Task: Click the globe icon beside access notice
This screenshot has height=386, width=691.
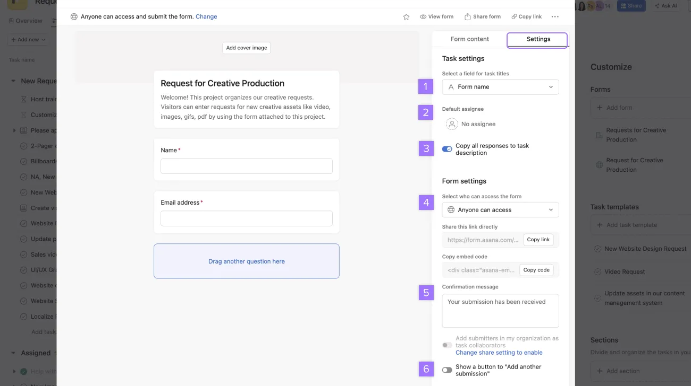Action: (74, 16)
